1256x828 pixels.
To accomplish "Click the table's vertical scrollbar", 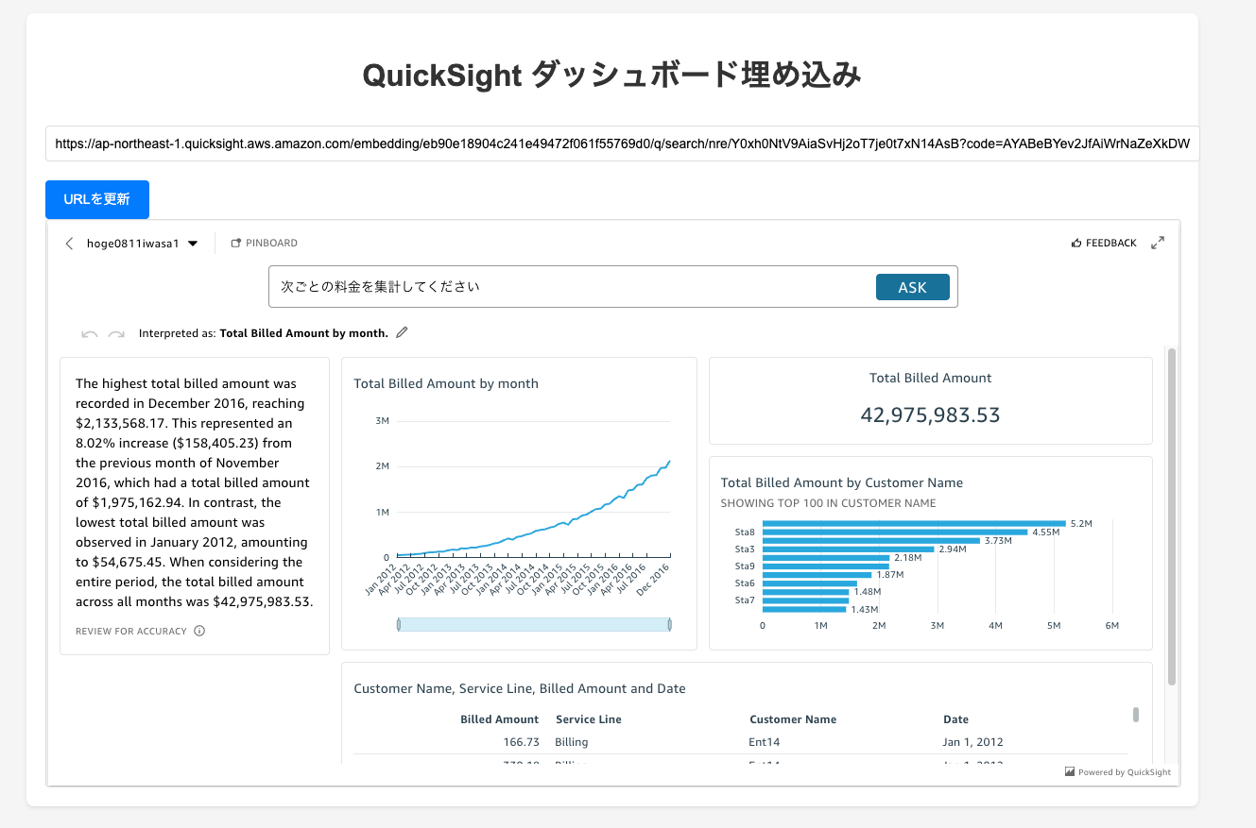I will click(1136, 715).
